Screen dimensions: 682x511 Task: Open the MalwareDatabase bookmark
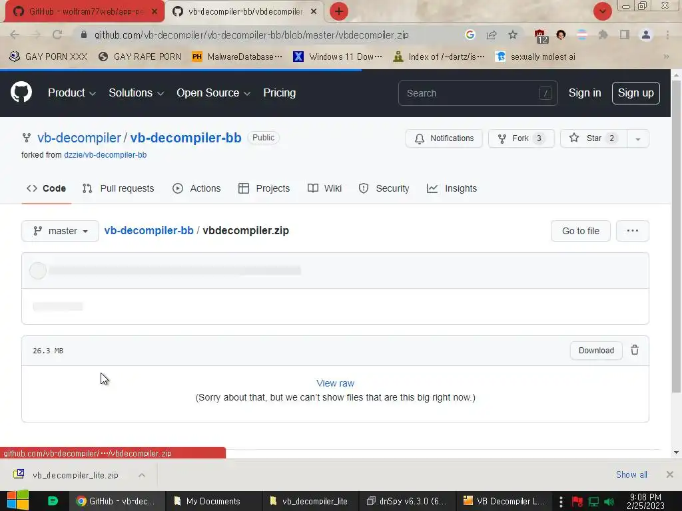click(237, 57)
